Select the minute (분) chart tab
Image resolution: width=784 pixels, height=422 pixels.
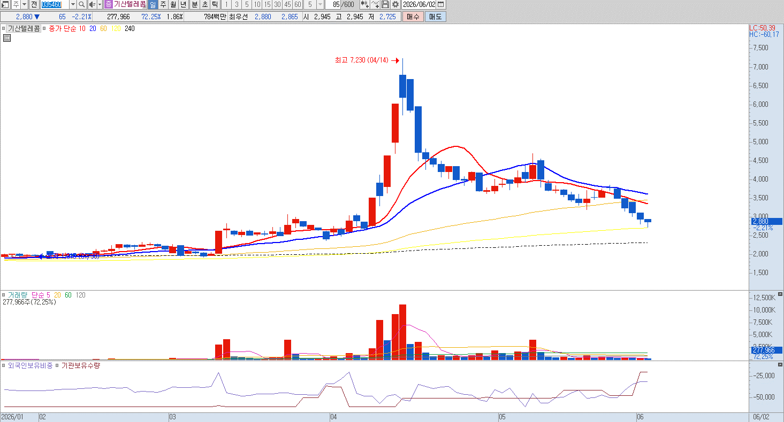point(194,4)
